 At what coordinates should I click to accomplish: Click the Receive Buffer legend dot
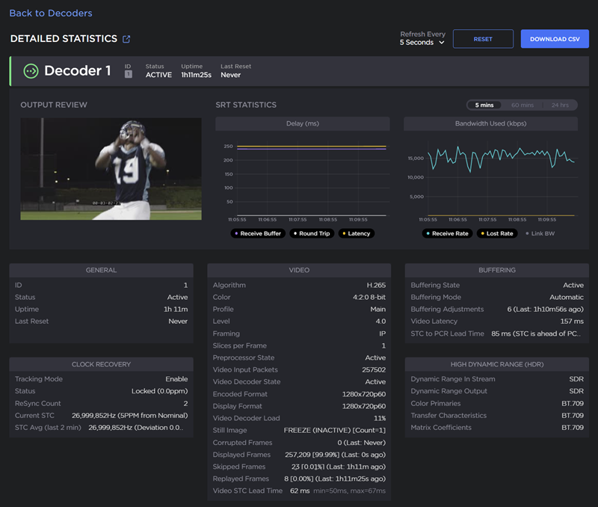pos(236,233)
